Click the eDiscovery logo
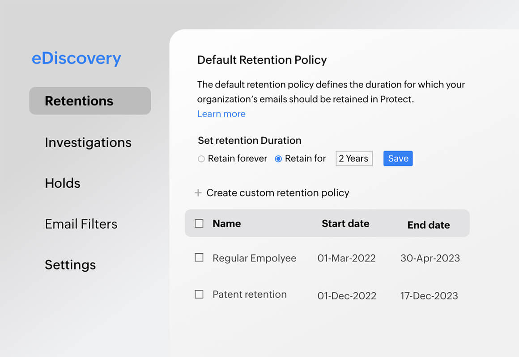 77,58
